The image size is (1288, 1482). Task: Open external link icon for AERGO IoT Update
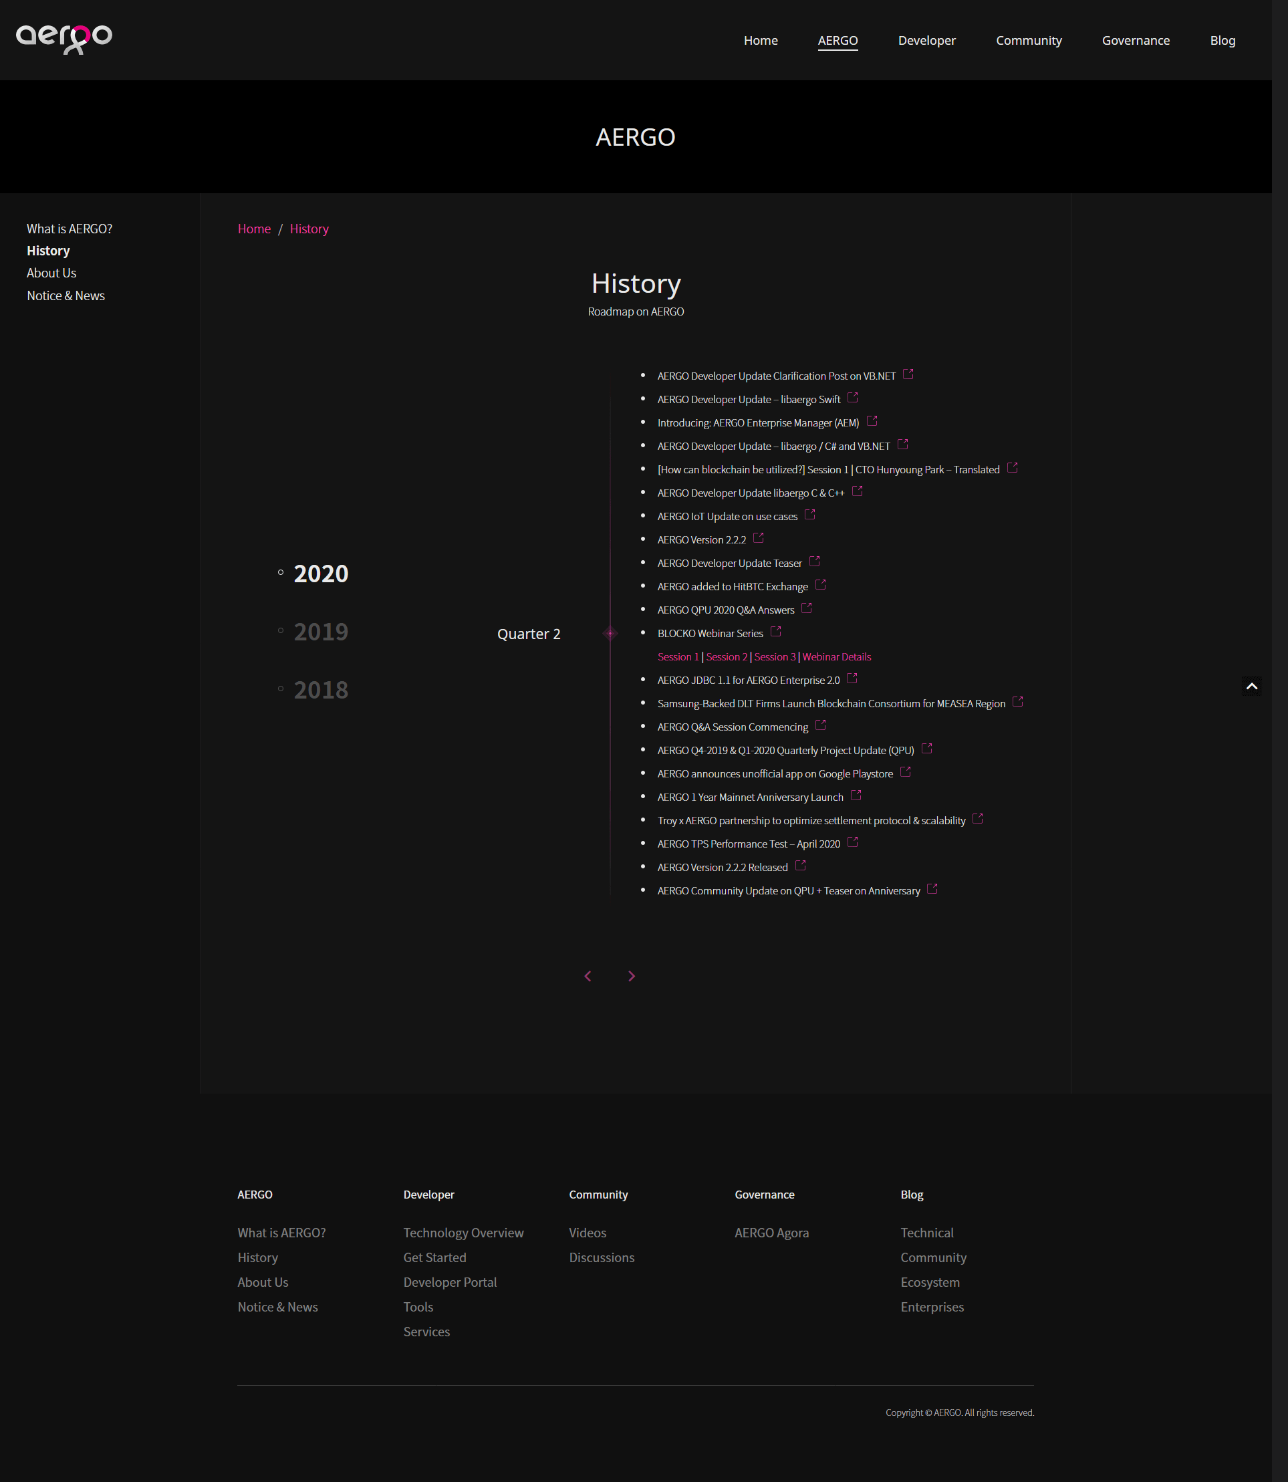pyautogui.click(x=810, y=515)
